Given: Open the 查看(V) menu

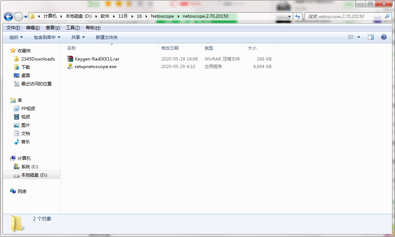Looking at the screenshot, I should click(x=53, y=28).
